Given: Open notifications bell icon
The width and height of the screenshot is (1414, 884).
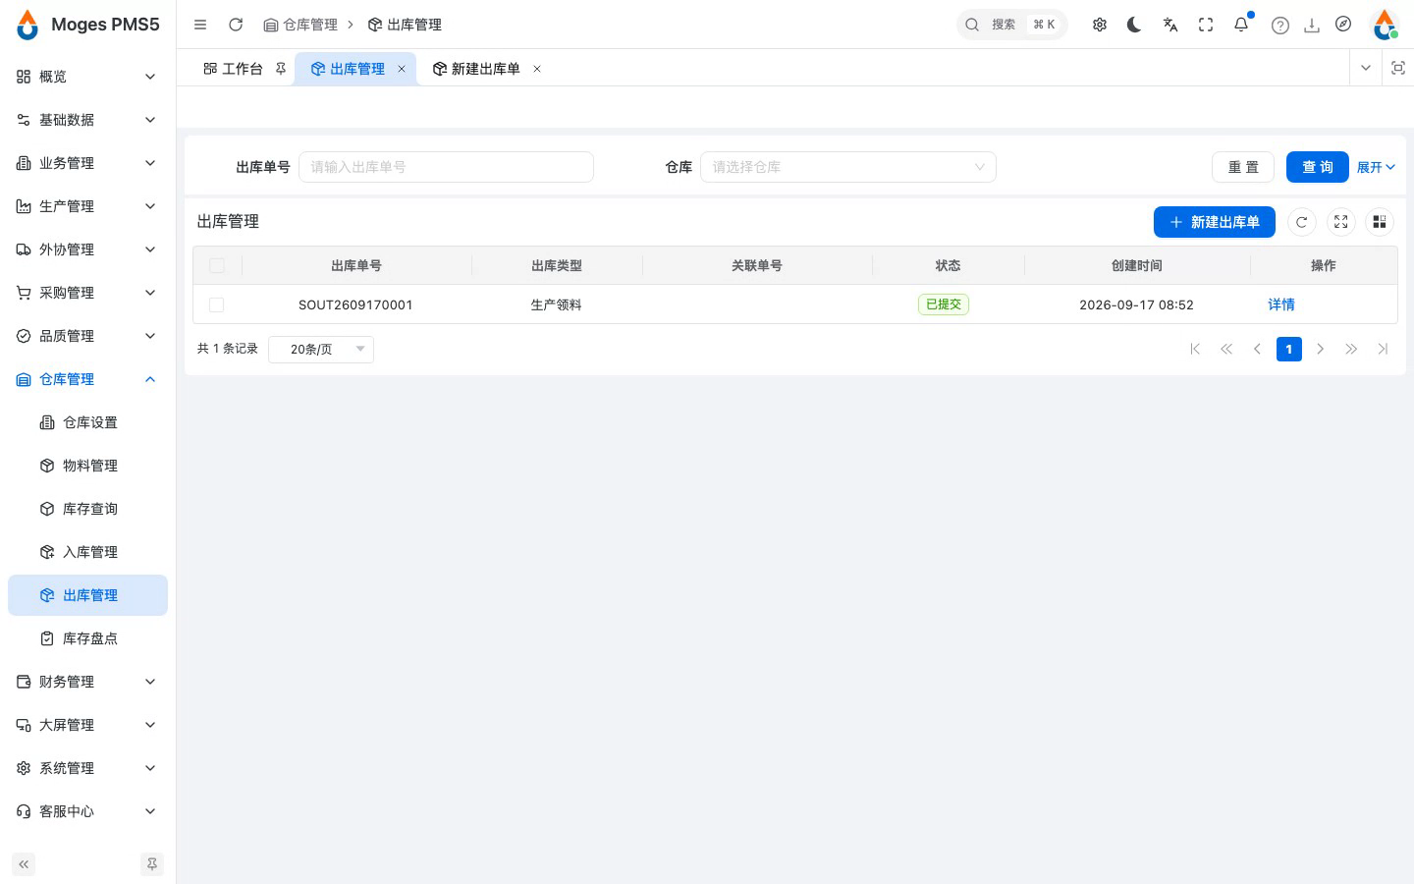Looking at the screenshot, I should [1241, 25].
